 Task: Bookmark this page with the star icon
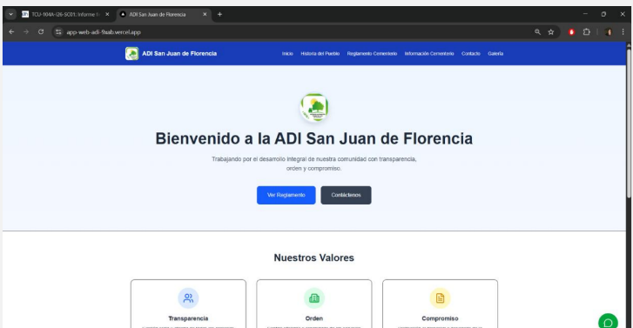pos(550,32)
